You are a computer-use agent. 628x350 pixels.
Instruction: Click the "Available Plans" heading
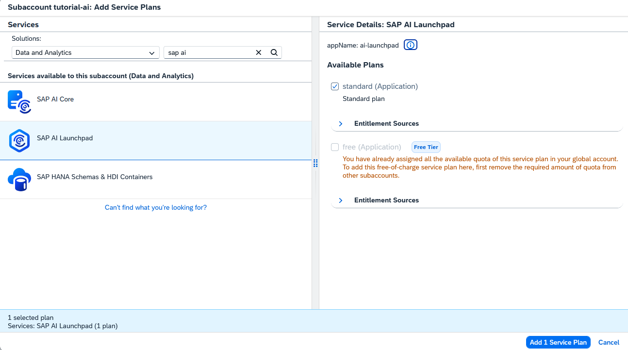[x=355, y=65]
